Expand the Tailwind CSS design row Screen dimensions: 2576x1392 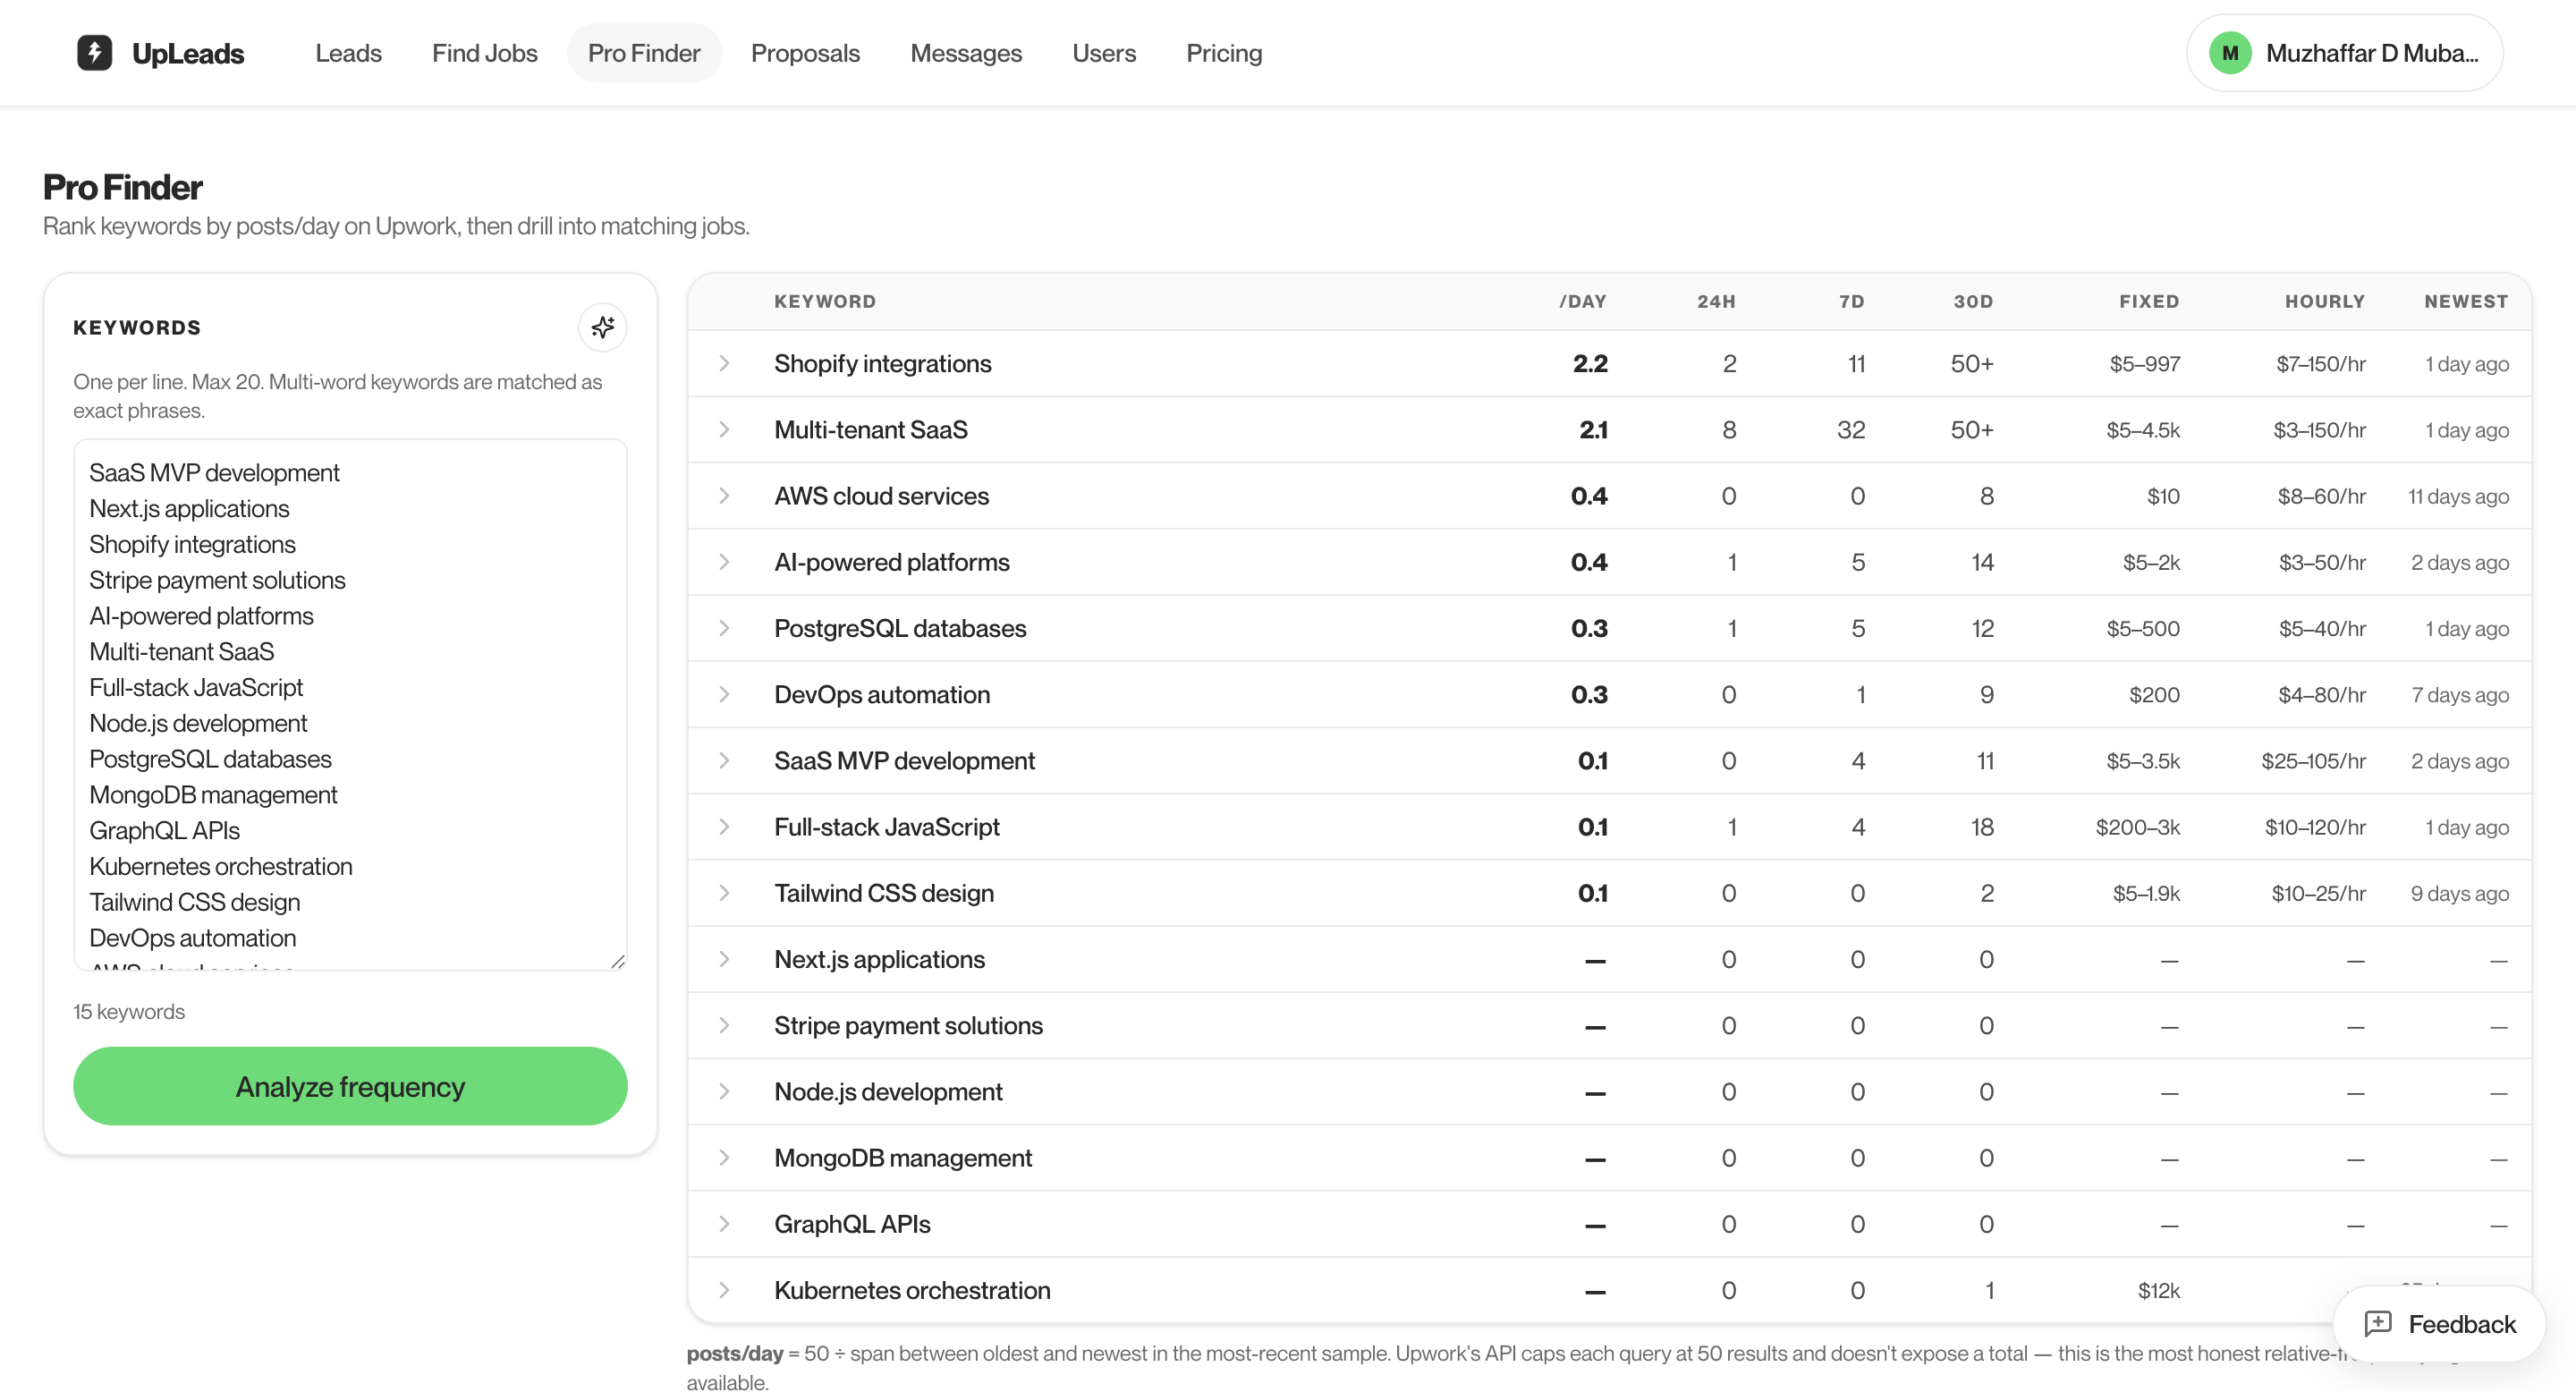click(724, 893)
